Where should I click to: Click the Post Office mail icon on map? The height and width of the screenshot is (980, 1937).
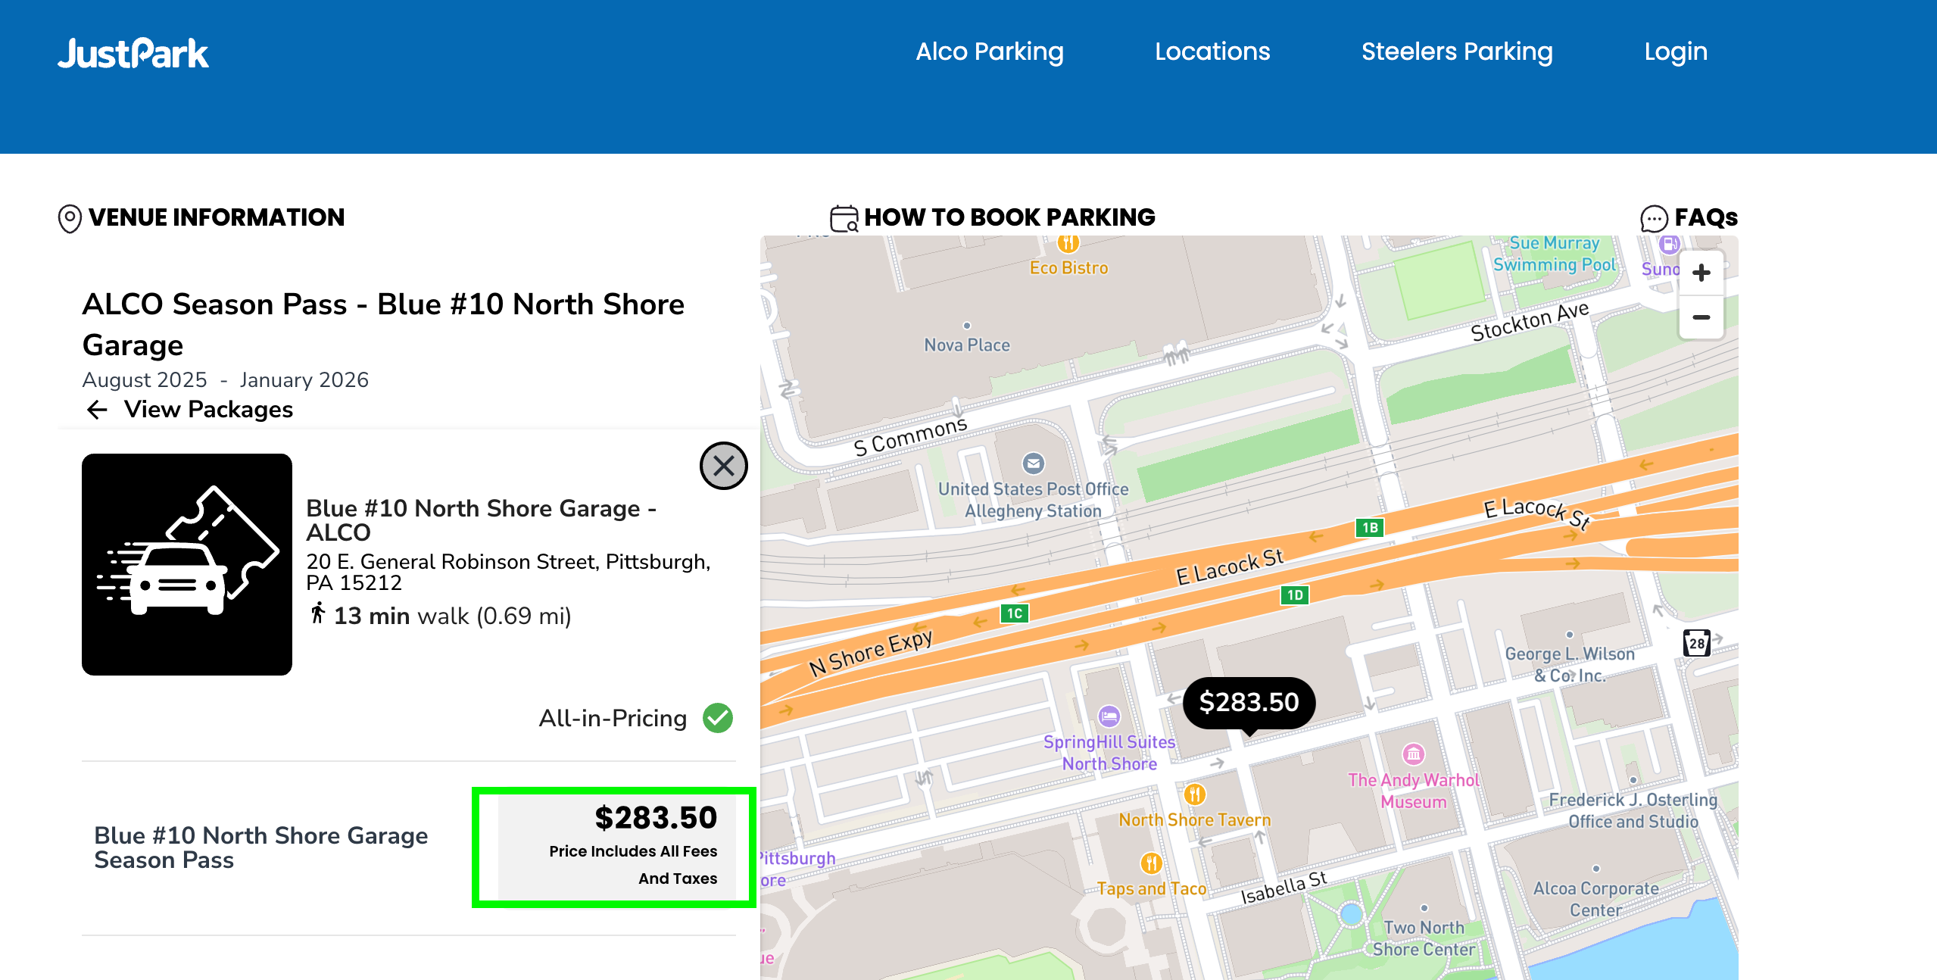pos(1033,463)
